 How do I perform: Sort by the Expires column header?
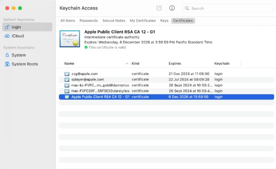(174, 63)
